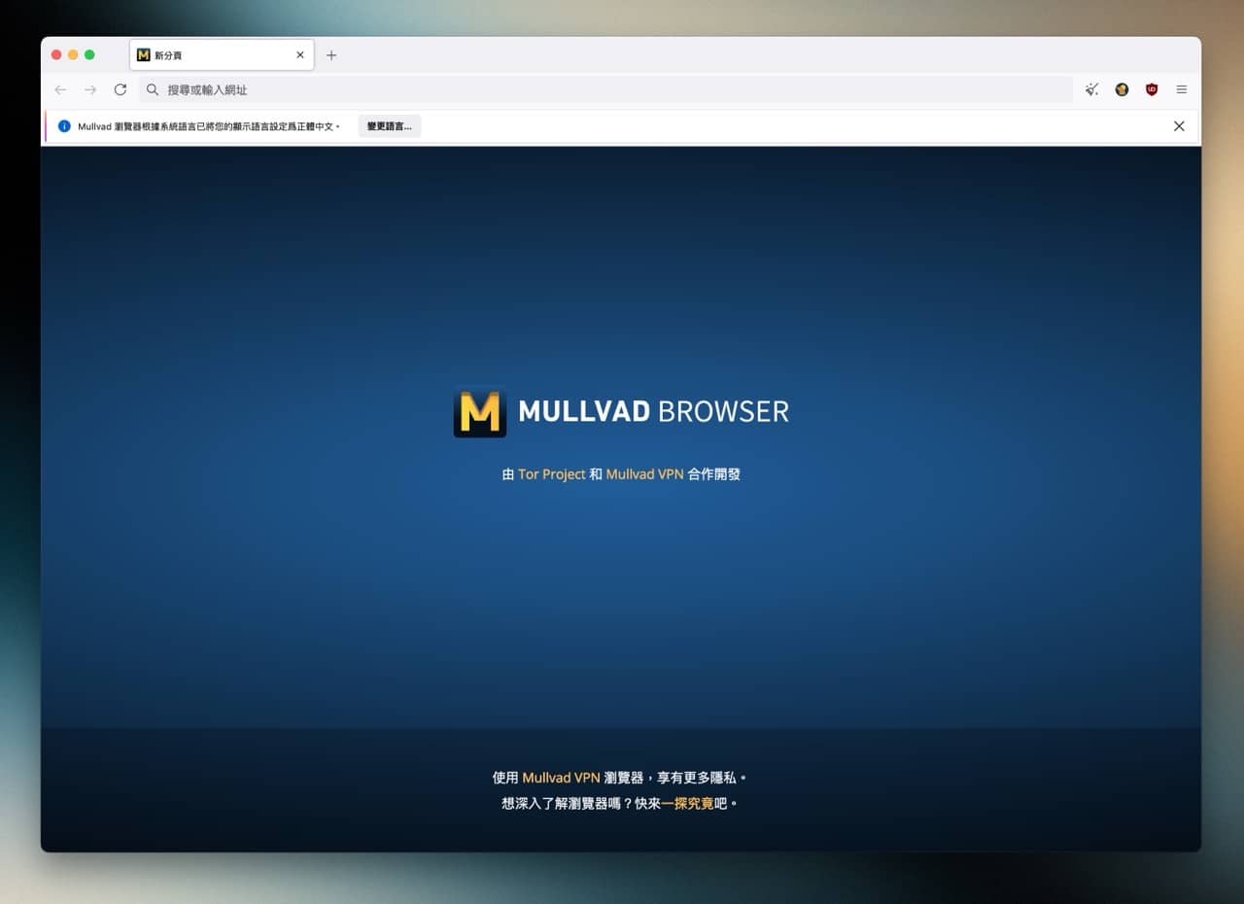Open the Mullvad VPN link in 使用 line
1244x904 pixels.
pyautogui.click(x=561, y=778)
